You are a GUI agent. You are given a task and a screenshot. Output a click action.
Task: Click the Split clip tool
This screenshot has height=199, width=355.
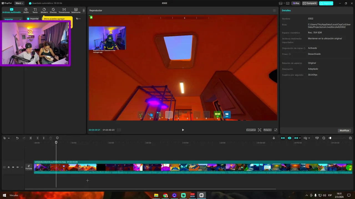pyautogui.click(x=31, y=138)
